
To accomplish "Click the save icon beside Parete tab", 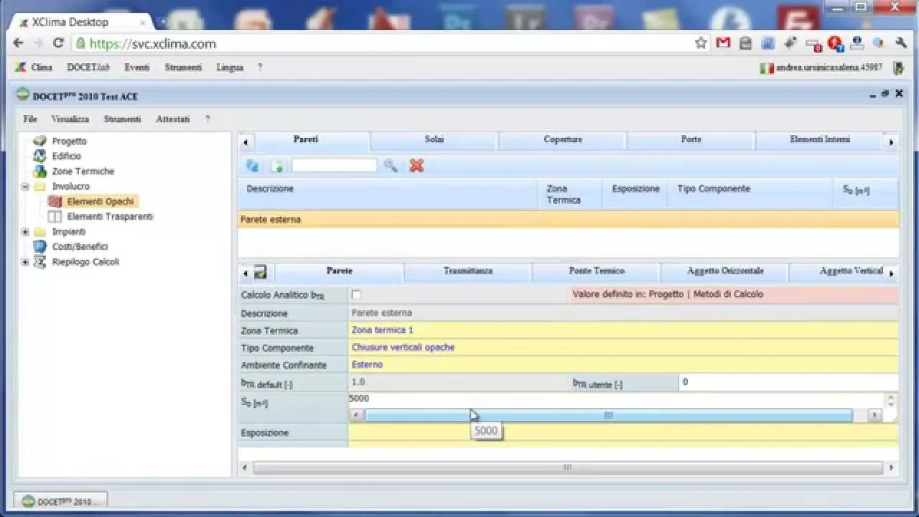I will point(260,272).
